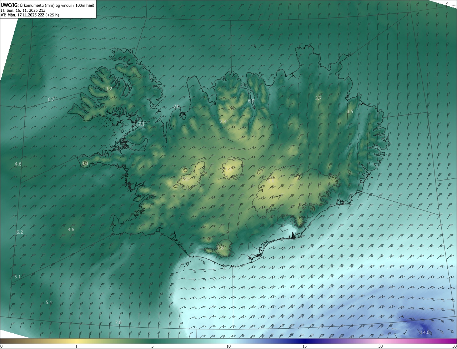
Task: Click the colorbar tick label 15
Action: 305,346
